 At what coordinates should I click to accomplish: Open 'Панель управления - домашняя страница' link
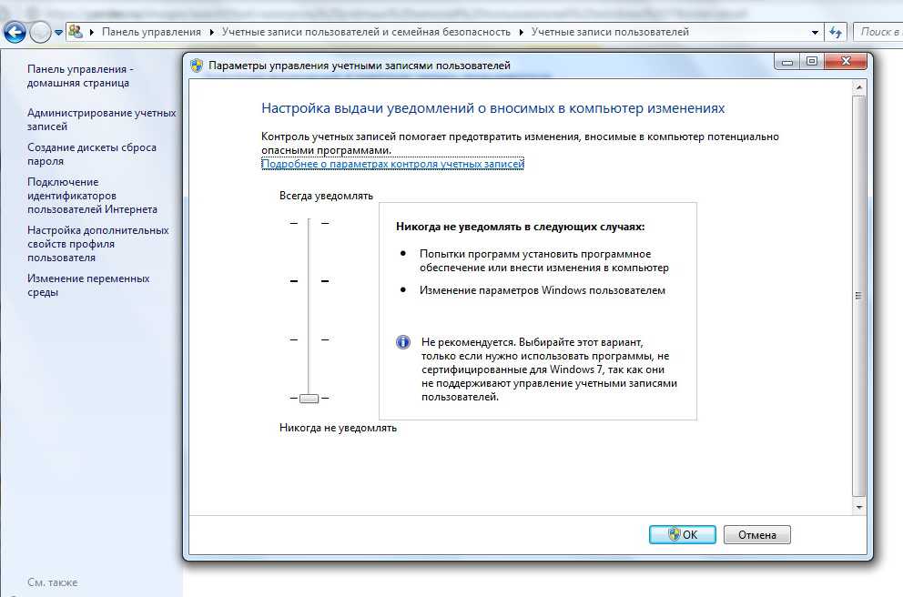(x=80, y=76)
